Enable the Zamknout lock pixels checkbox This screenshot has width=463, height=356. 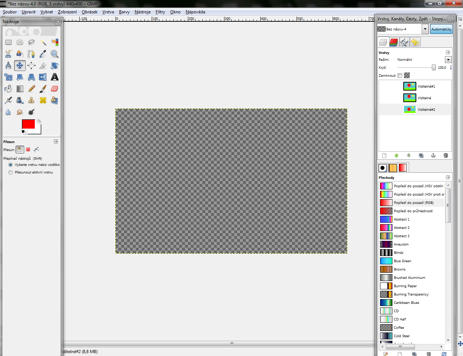[400, 76]
